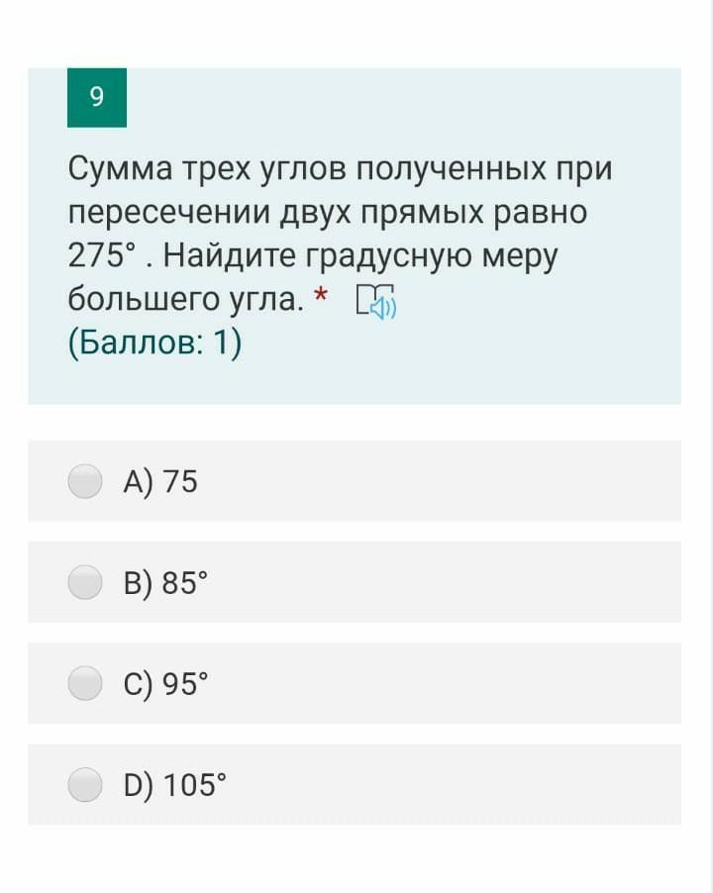Select radio button for answer B) 85°

85,582
